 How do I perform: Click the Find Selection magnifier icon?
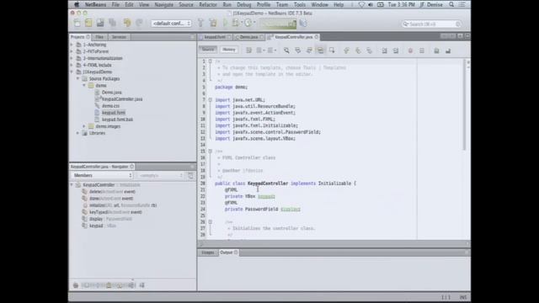point(286,50)
